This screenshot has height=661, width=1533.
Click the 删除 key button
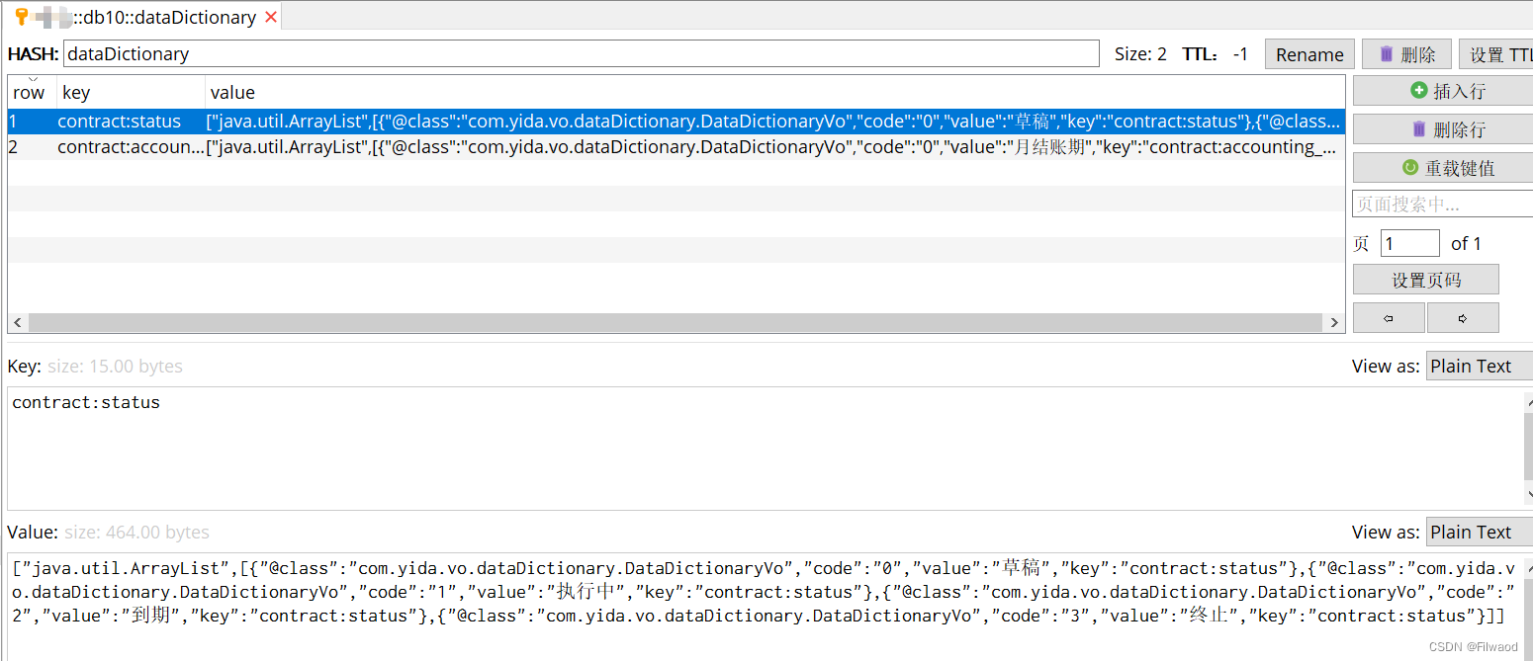(1406, 54)
